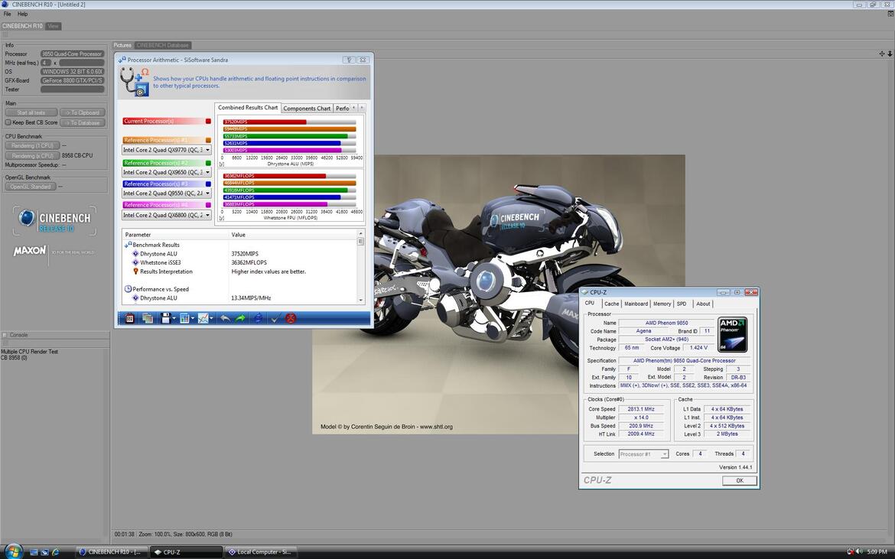This screenshot has width=895, height=559.
Task: Open the line graph icon dropdown arrow
Action: 211,318
